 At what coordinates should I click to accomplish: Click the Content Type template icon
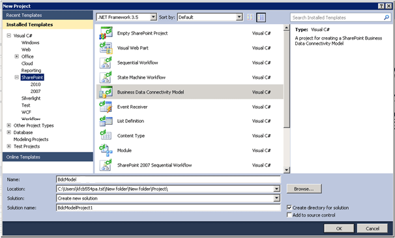[106, 136]
